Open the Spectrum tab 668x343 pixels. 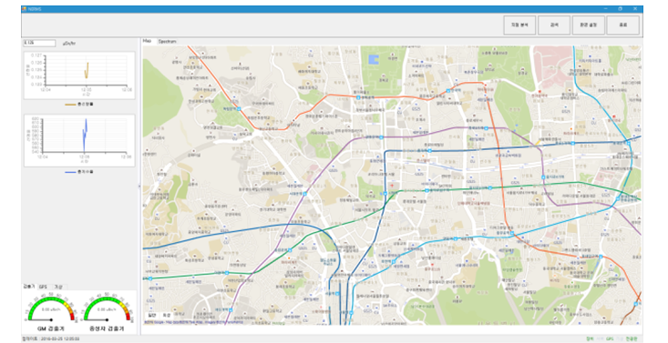(167, 42)
